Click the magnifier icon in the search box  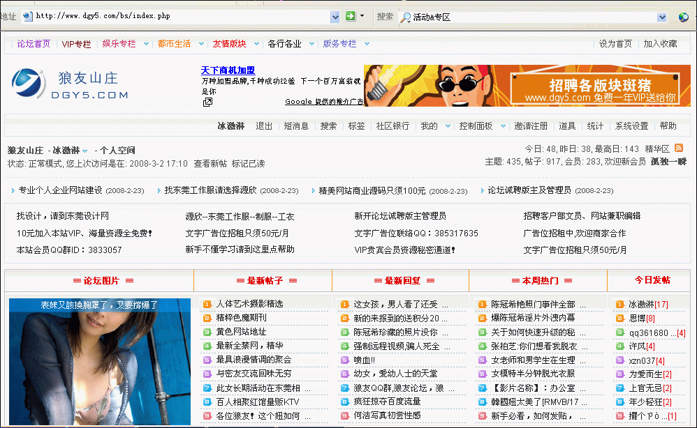405,17
